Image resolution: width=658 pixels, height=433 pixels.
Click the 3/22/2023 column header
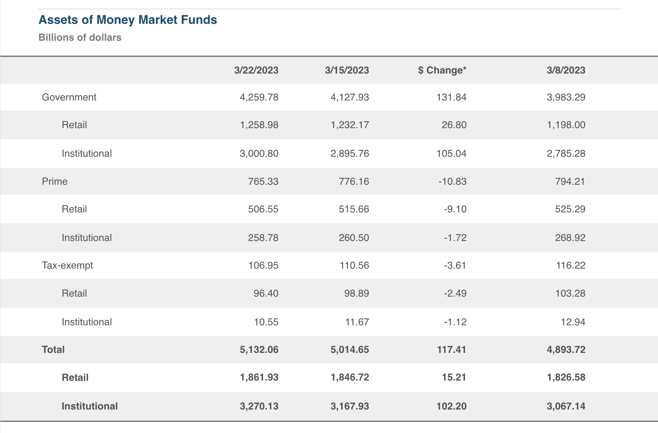pyautogui.click(x=256, y=70)
